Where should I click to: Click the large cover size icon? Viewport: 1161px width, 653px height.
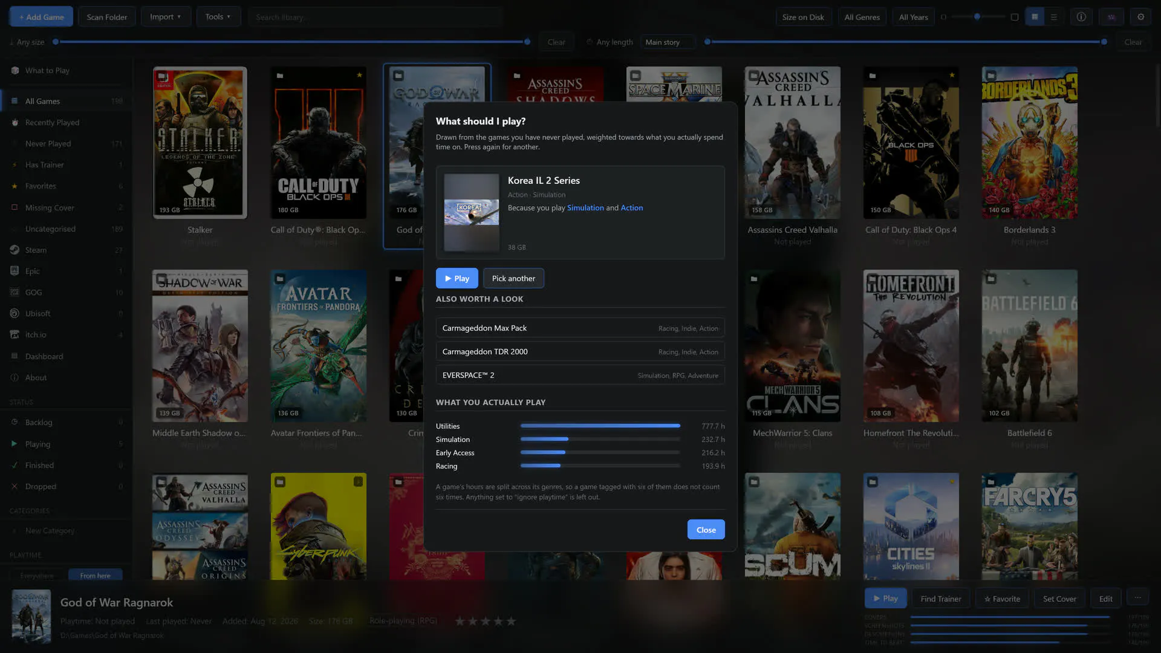point(1015,17)
